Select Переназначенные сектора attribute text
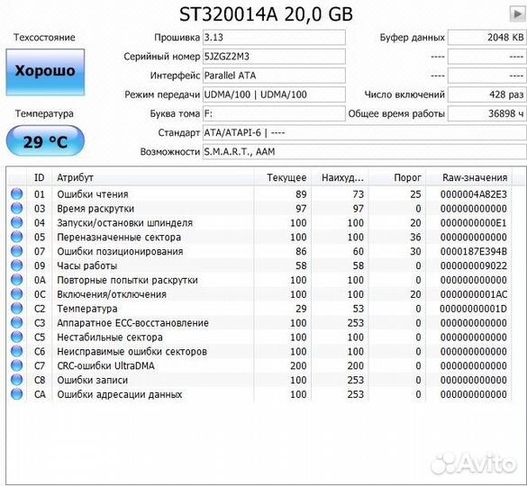 click(x=119, y=237)
